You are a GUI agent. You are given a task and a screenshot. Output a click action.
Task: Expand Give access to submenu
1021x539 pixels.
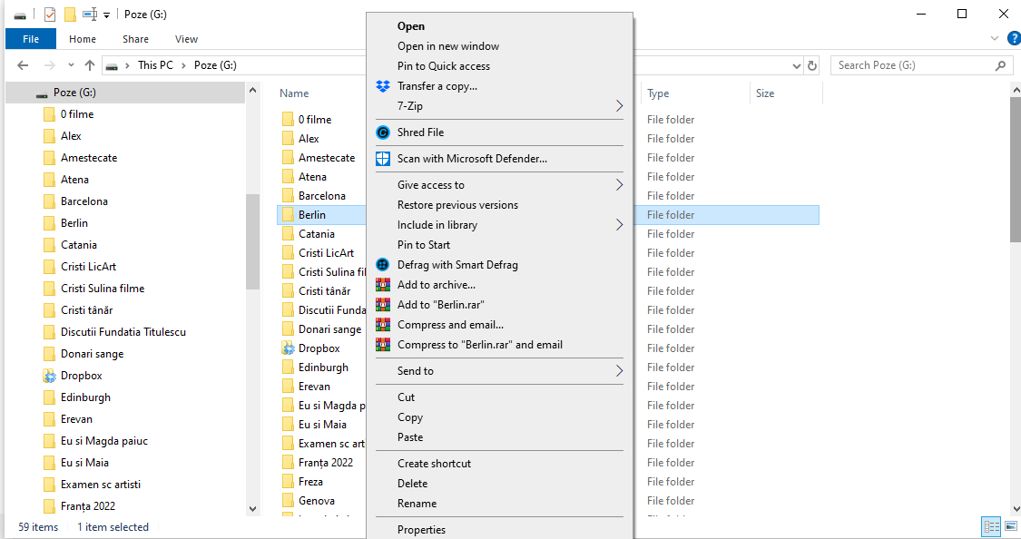pyautogui.click(x=619, y=185)
